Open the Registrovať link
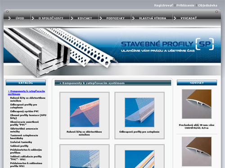Viewport: 225px width, 168px height. 163,5
